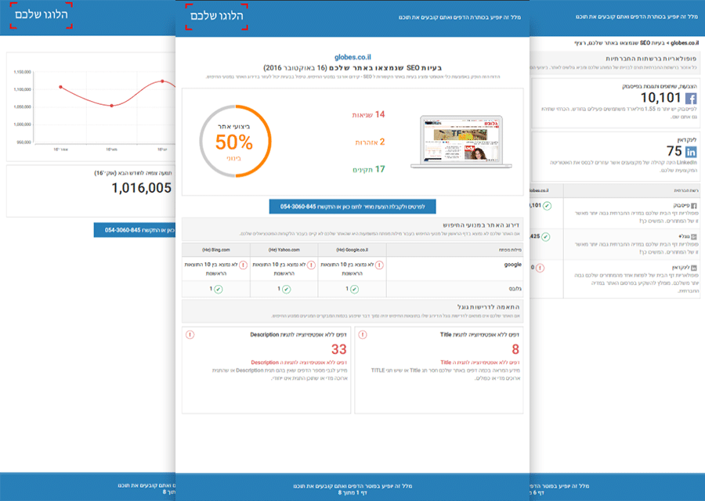Click small Google+ icon in right page table row
The height and width of the screenshot is (501, 705).
click(694, 236)
